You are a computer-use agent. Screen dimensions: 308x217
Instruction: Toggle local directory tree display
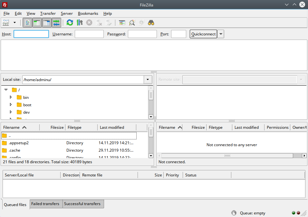(x=37, y=23)
